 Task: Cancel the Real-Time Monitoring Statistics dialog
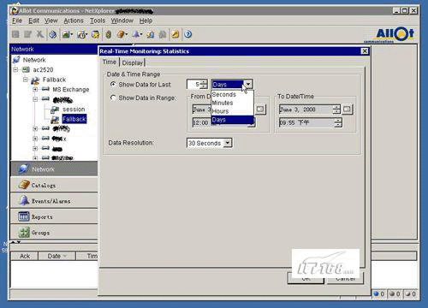pyautogui.click(x=345, y=278)
